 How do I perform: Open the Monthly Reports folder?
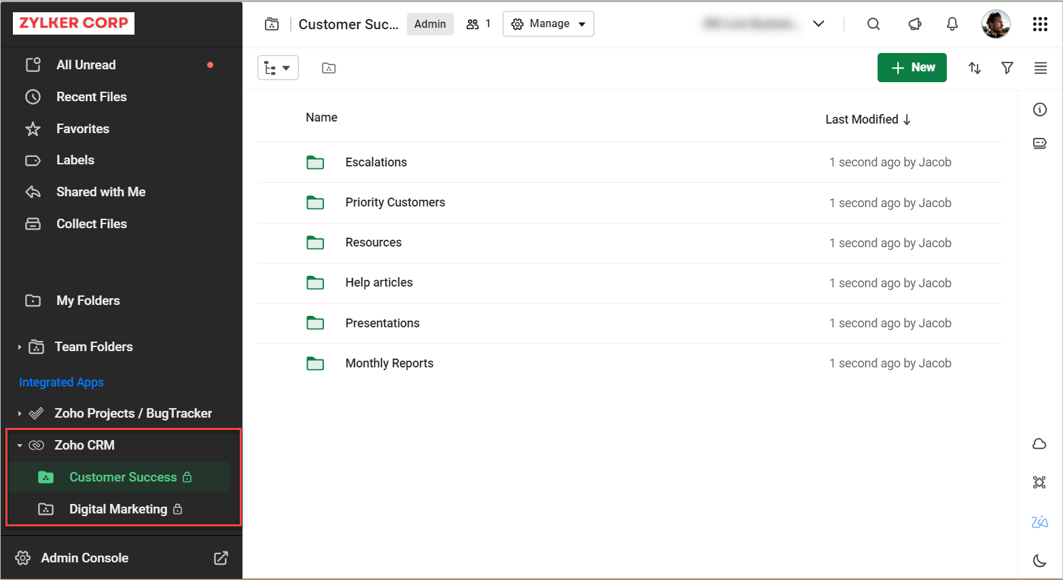pyautogui.click(x=389, y=363)
